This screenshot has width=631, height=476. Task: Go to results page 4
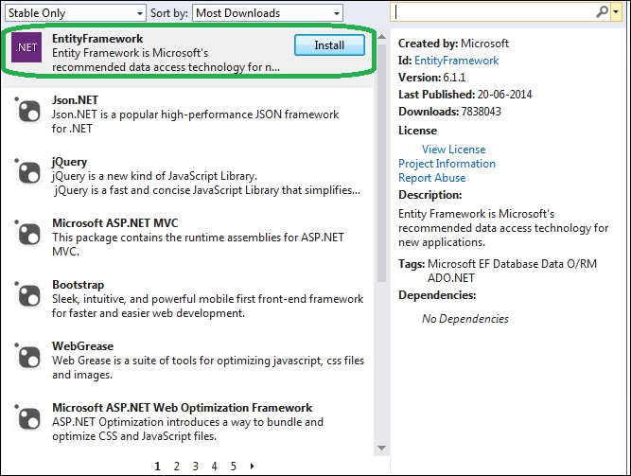[214, 467]
